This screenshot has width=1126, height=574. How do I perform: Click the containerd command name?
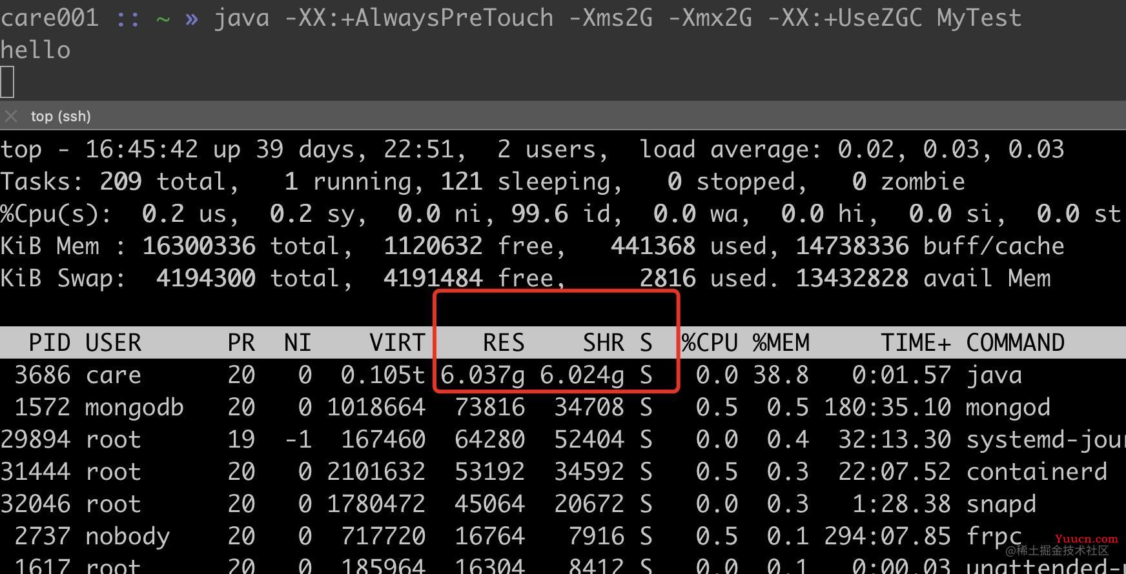pyautogui.click(x=1036, y=471)
